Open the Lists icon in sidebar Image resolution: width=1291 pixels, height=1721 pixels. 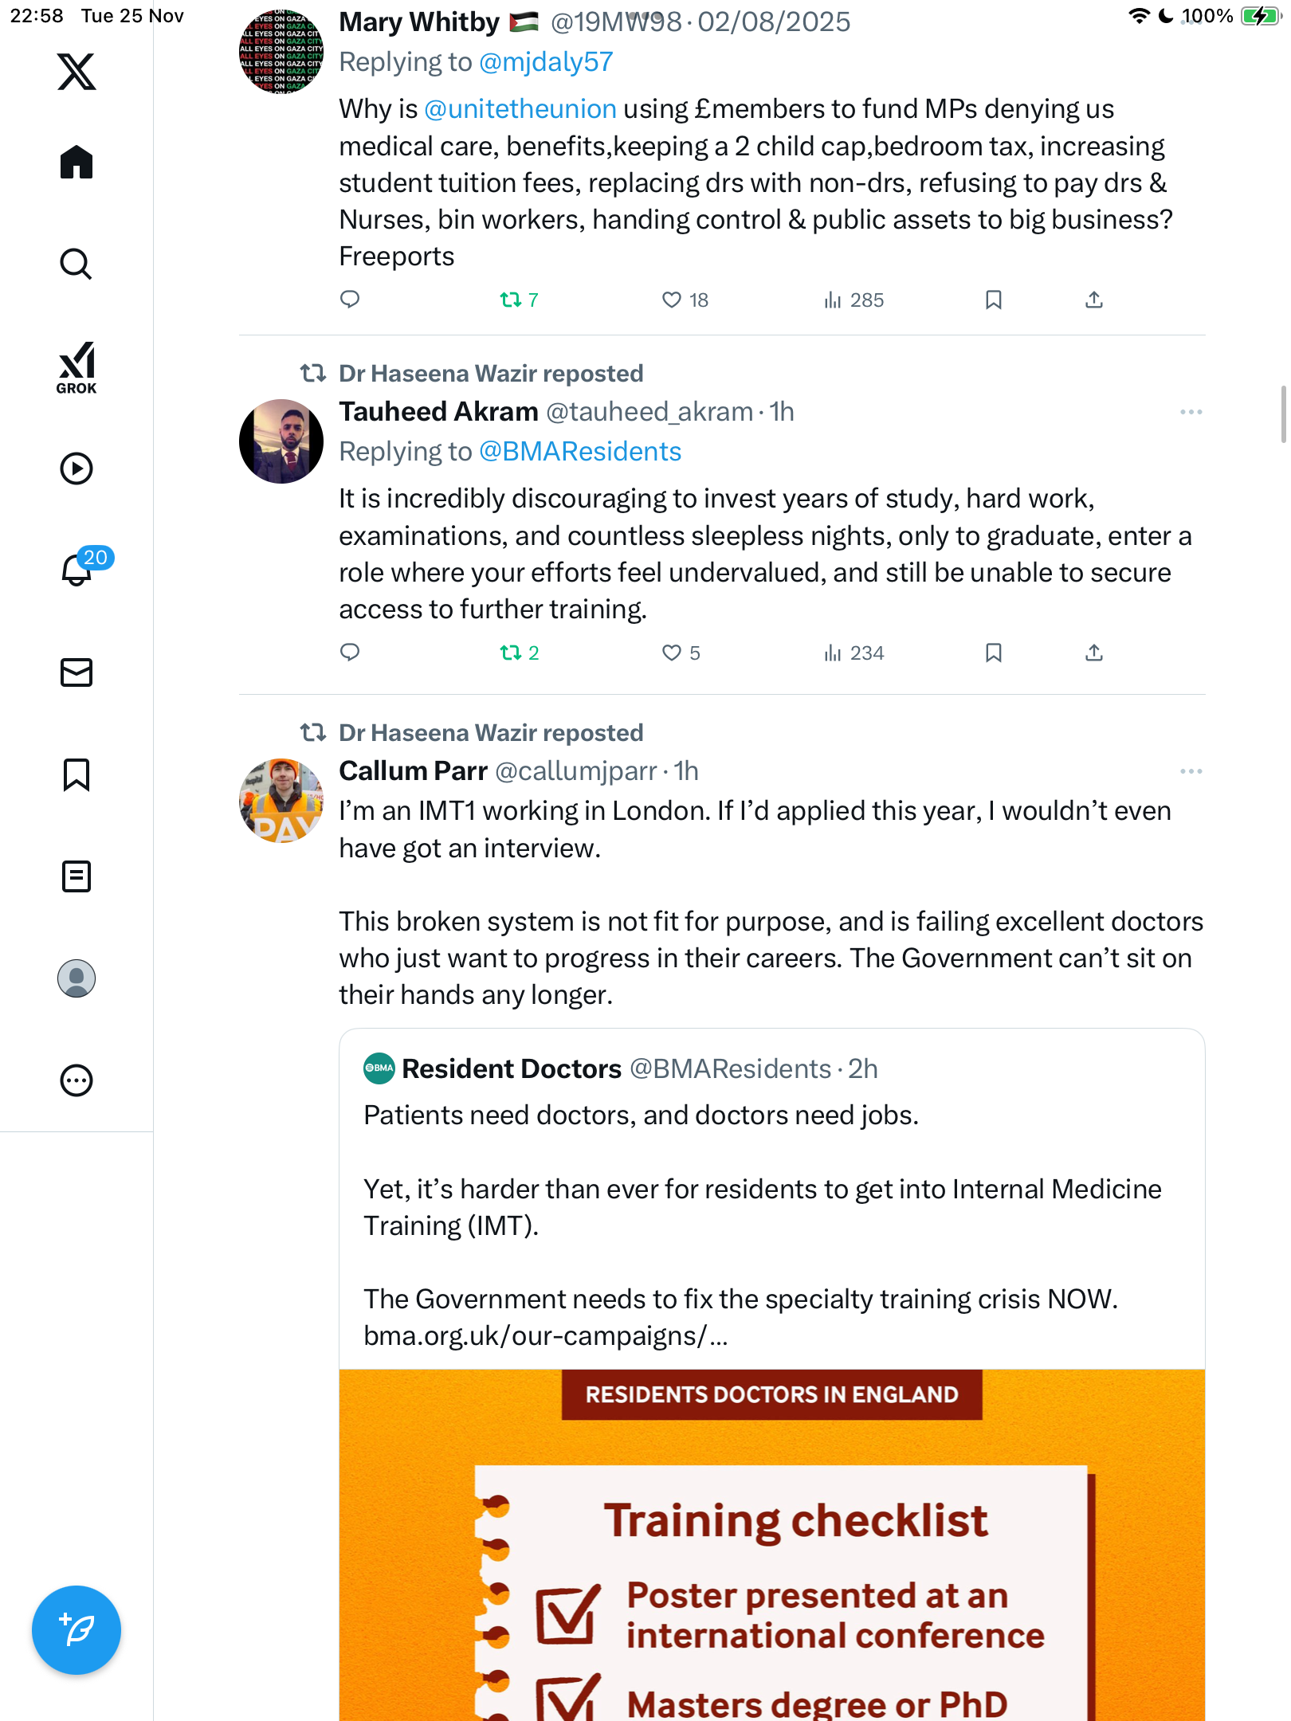click(77, 876)
